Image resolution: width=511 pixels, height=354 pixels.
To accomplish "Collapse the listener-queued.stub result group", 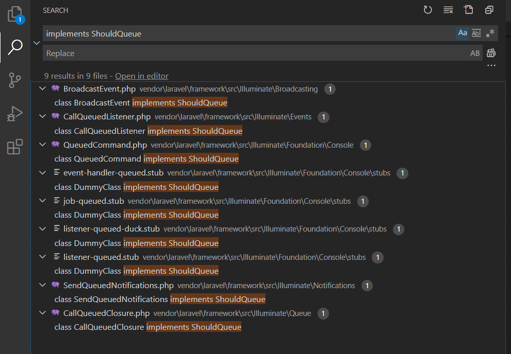I will (x=42, y=256).
